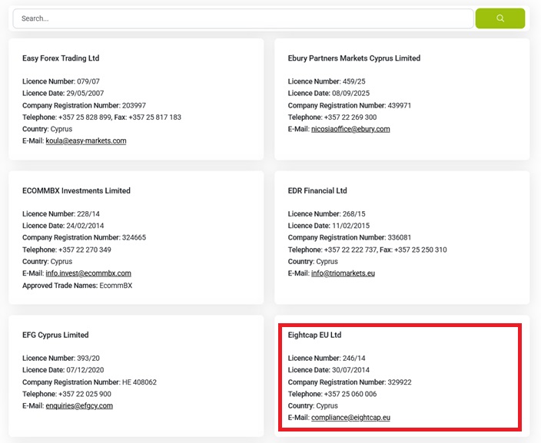Click licence date 11/02/2015
The image size is (541, 443).
[x=351, y=226]
